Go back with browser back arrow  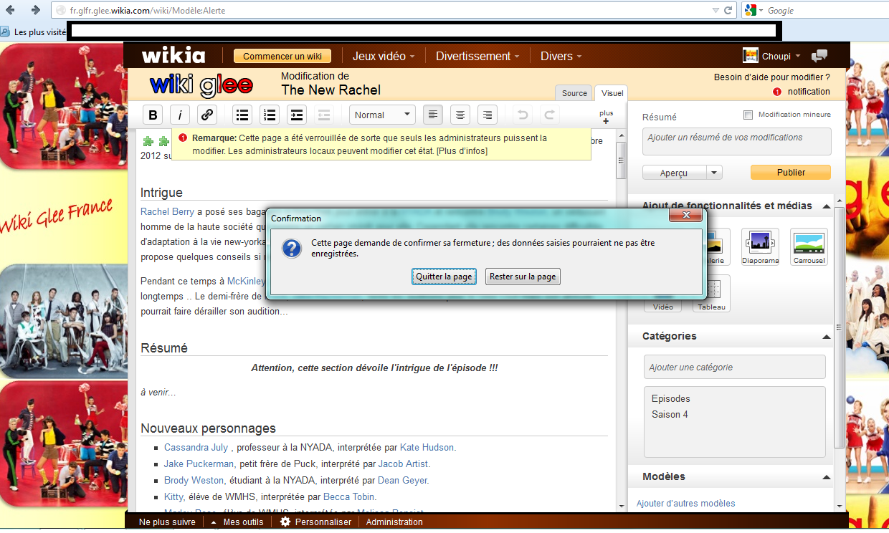11,10
